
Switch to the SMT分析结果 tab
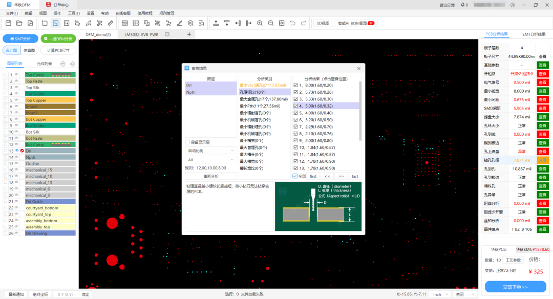(534, 34)
